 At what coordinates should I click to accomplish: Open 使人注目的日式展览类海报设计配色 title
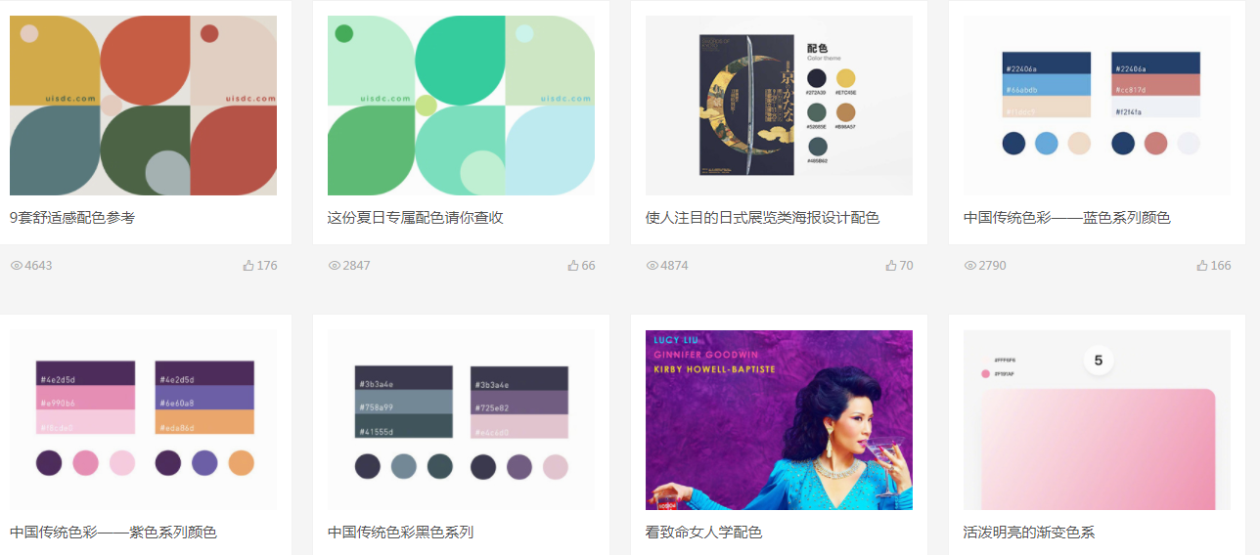[x=762, y=217]
